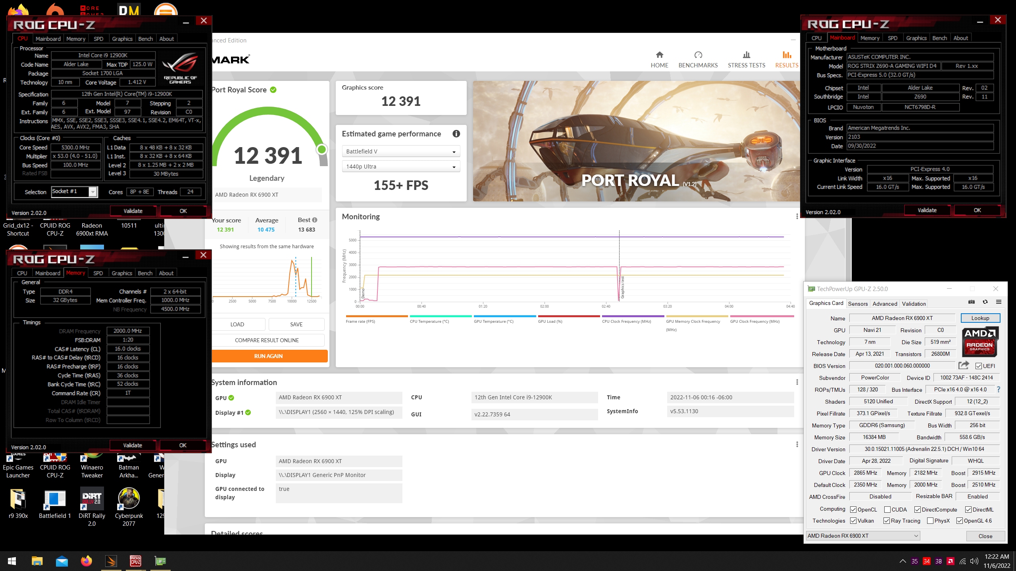
Task: Click BIOS export share icon in GPU-Z
Action: pos(964,365)
